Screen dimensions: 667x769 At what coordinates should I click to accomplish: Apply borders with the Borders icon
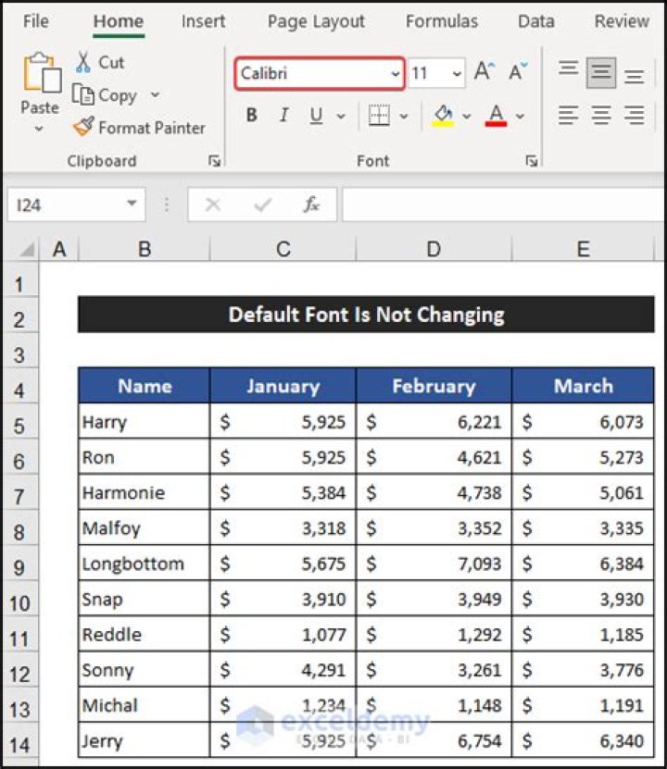379,116
